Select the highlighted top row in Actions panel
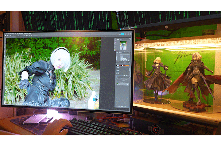 [125, 54]
